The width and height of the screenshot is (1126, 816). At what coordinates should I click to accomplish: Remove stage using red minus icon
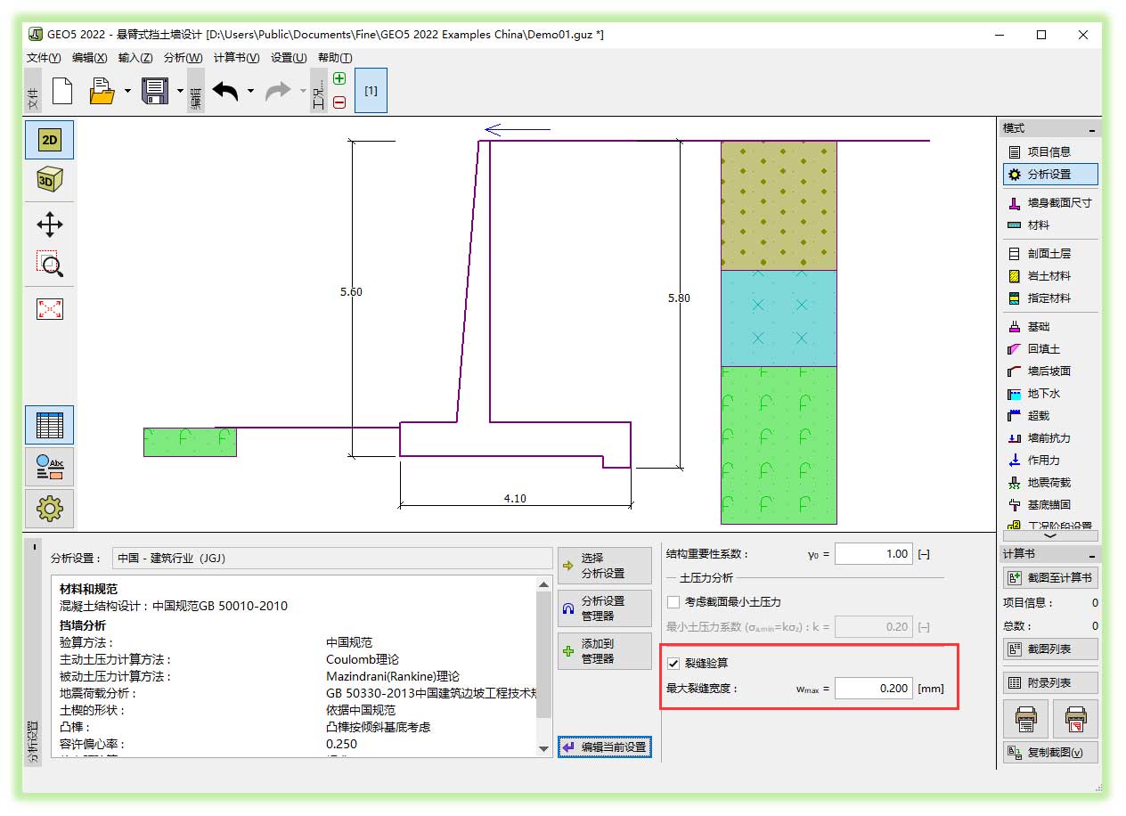[339, 102]
